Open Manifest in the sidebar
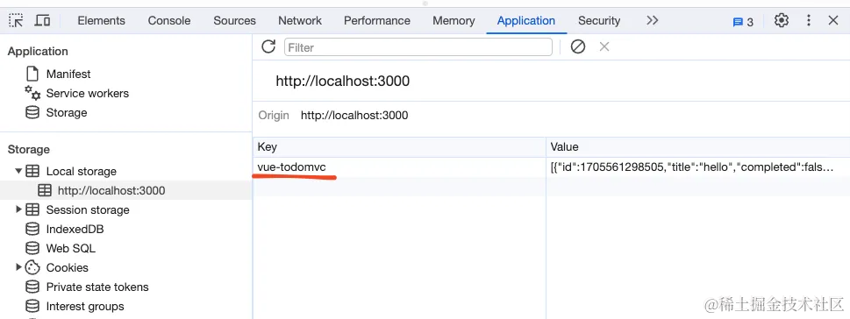The image size is (850, 319). coord(68,74)
